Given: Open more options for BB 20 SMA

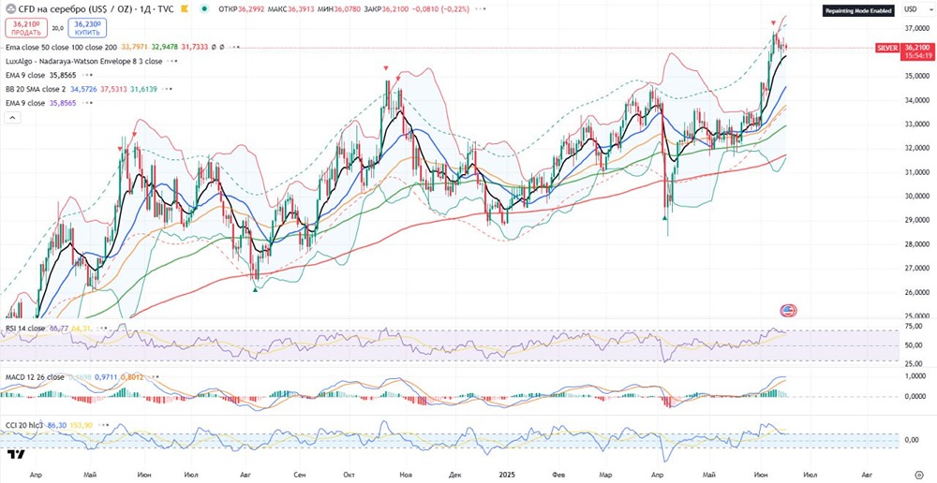Looking at the screenshot, I should 168,89.
